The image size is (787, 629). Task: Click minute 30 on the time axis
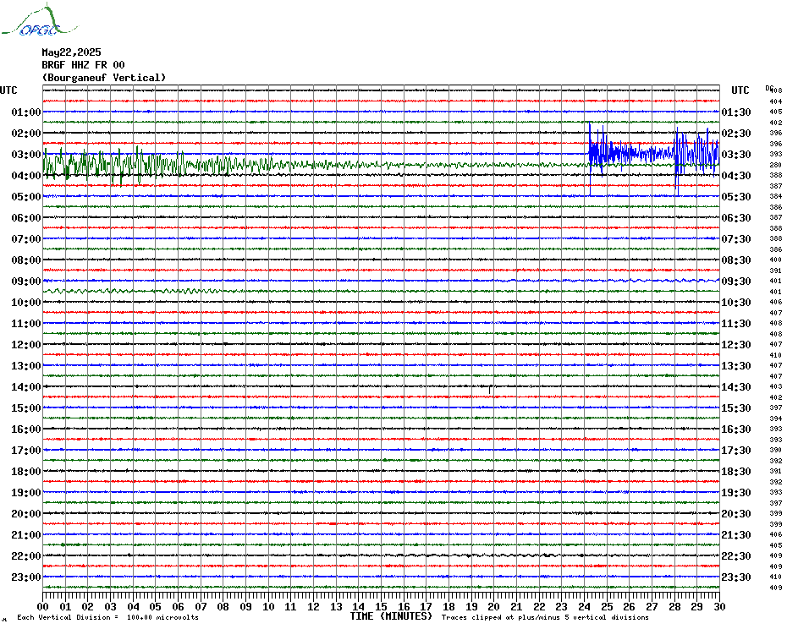[720, 606]
